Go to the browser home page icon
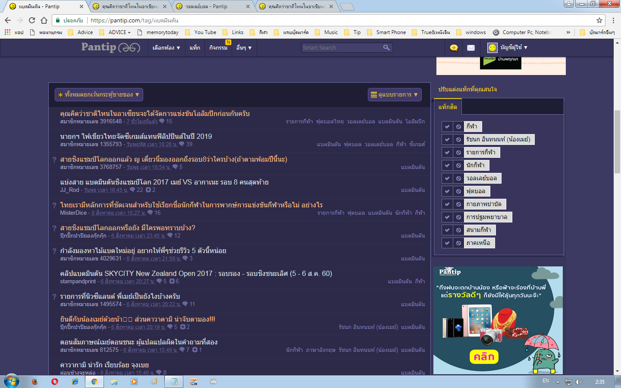Image resolution: width=621 pixels, height=388 pixels. tap(44, 20)
